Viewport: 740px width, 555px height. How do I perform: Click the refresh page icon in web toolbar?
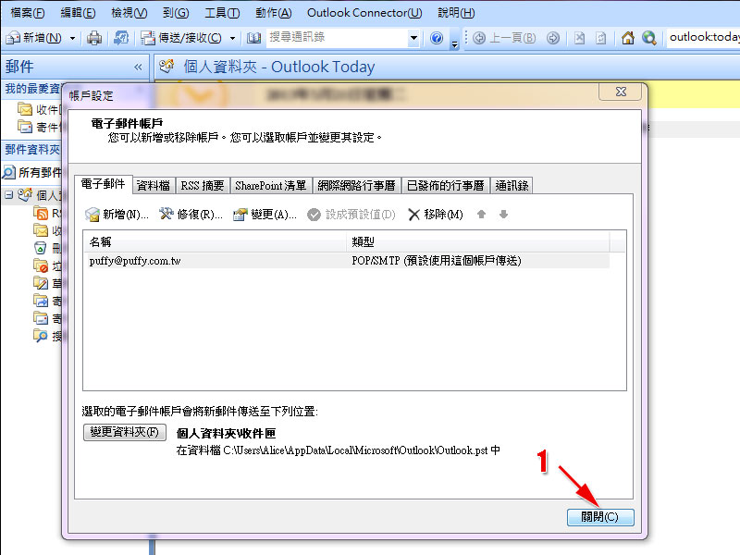click(x=600, y=38)
